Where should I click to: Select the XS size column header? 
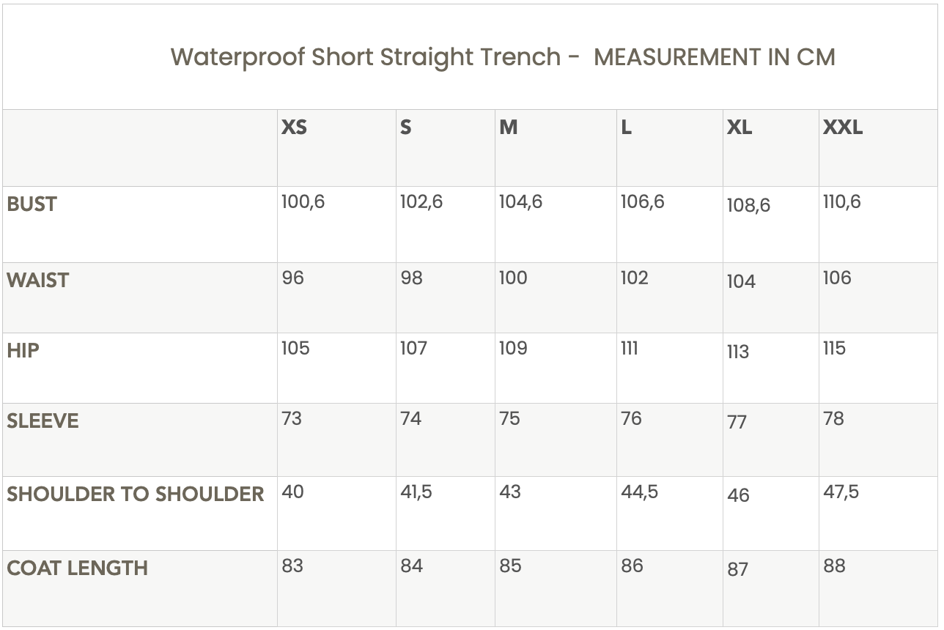click(294, 127)
